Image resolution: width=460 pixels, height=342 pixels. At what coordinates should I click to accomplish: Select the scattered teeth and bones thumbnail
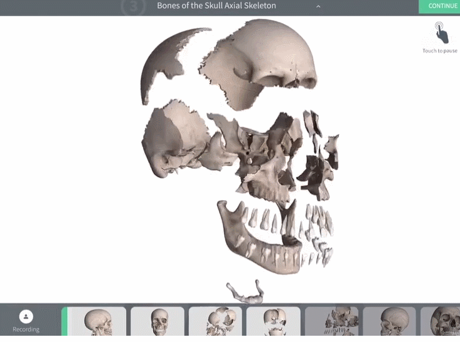pos(332,321)
